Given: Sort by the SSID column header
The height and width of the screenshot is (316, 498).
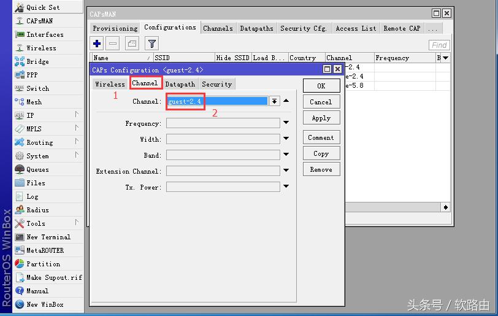Looking at the screenshot, I should tap(184, 58).
